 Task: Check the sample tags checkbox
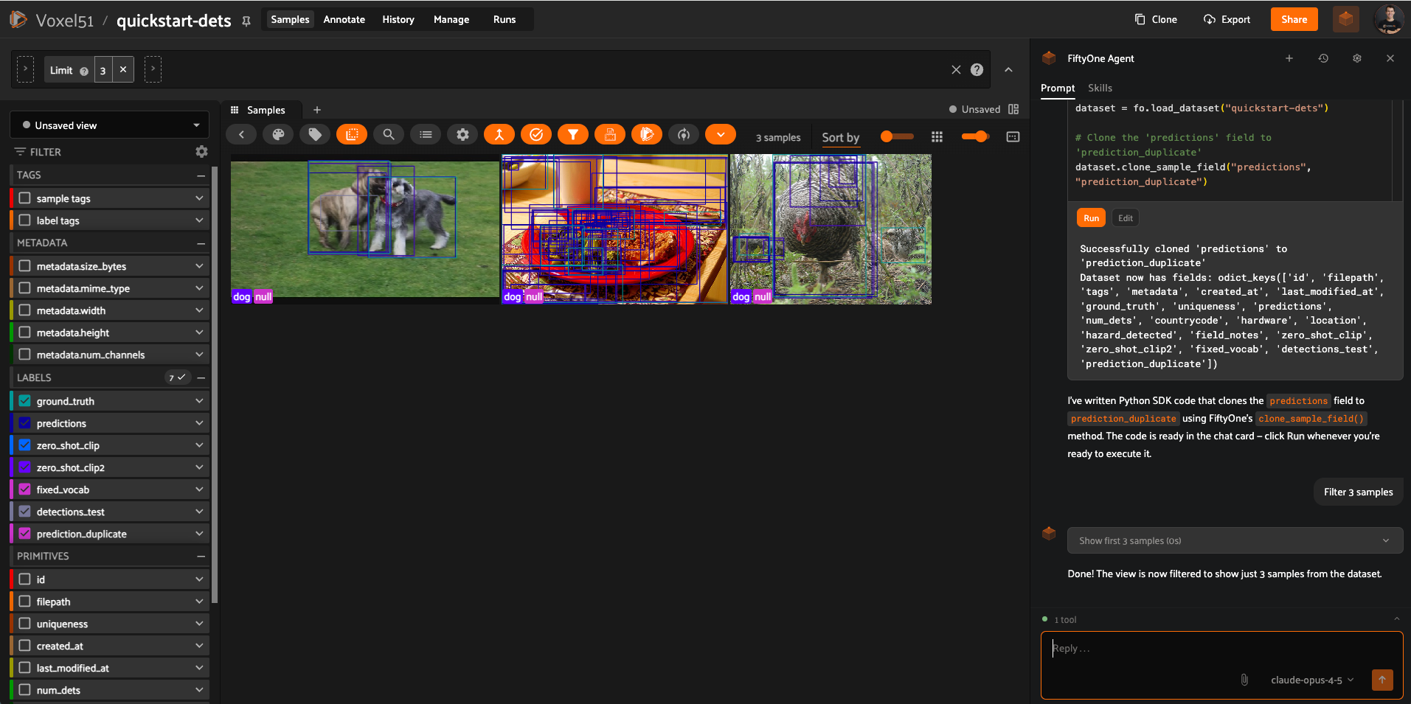(x=25, y=198)
